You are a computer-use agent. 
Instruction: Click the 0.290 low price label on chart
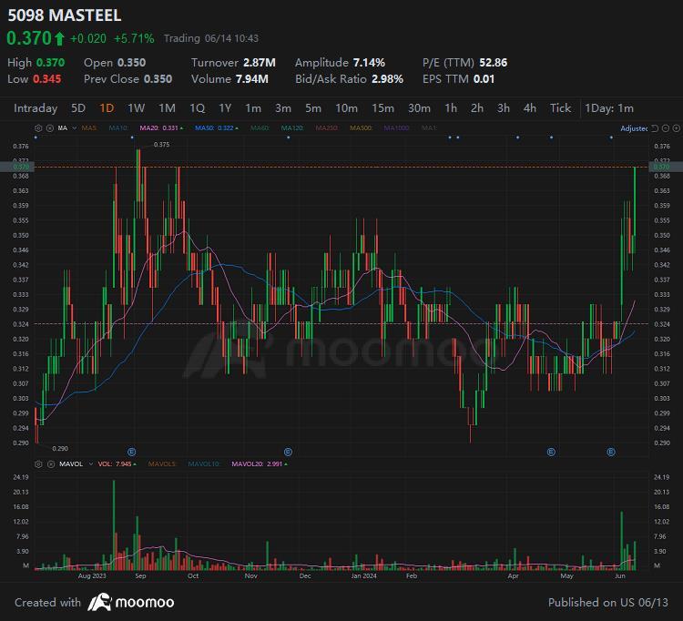pos(60,449)
